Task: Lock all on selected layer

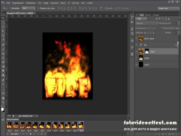Action: (x=153, y=33)
